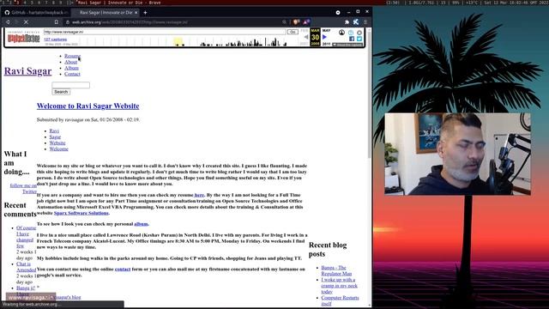Open Banga - The Regulator Man blog post
This screenshot has width=549, height=309.
tap(336, 270)
